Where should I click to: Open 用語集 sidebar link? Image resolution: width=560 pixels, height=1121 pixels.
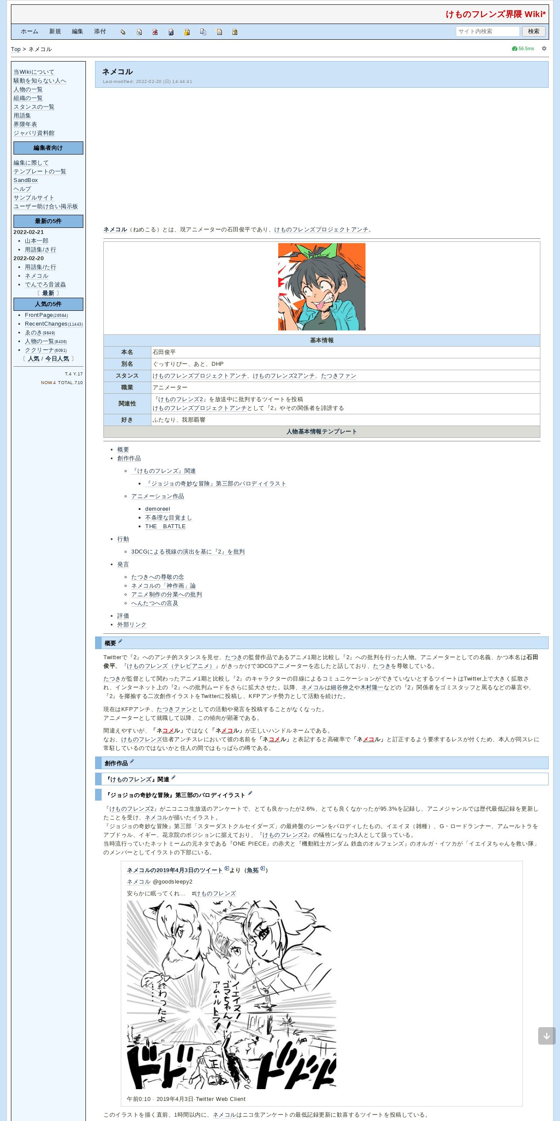22,116
